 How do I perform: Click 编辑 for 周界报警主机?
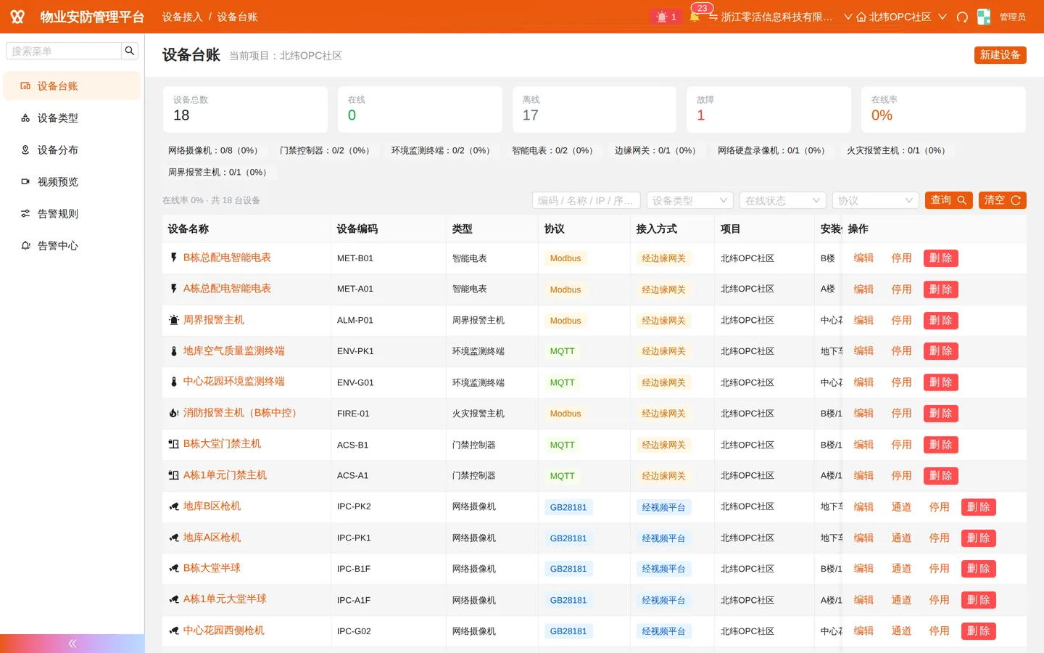tap(863, 320)
